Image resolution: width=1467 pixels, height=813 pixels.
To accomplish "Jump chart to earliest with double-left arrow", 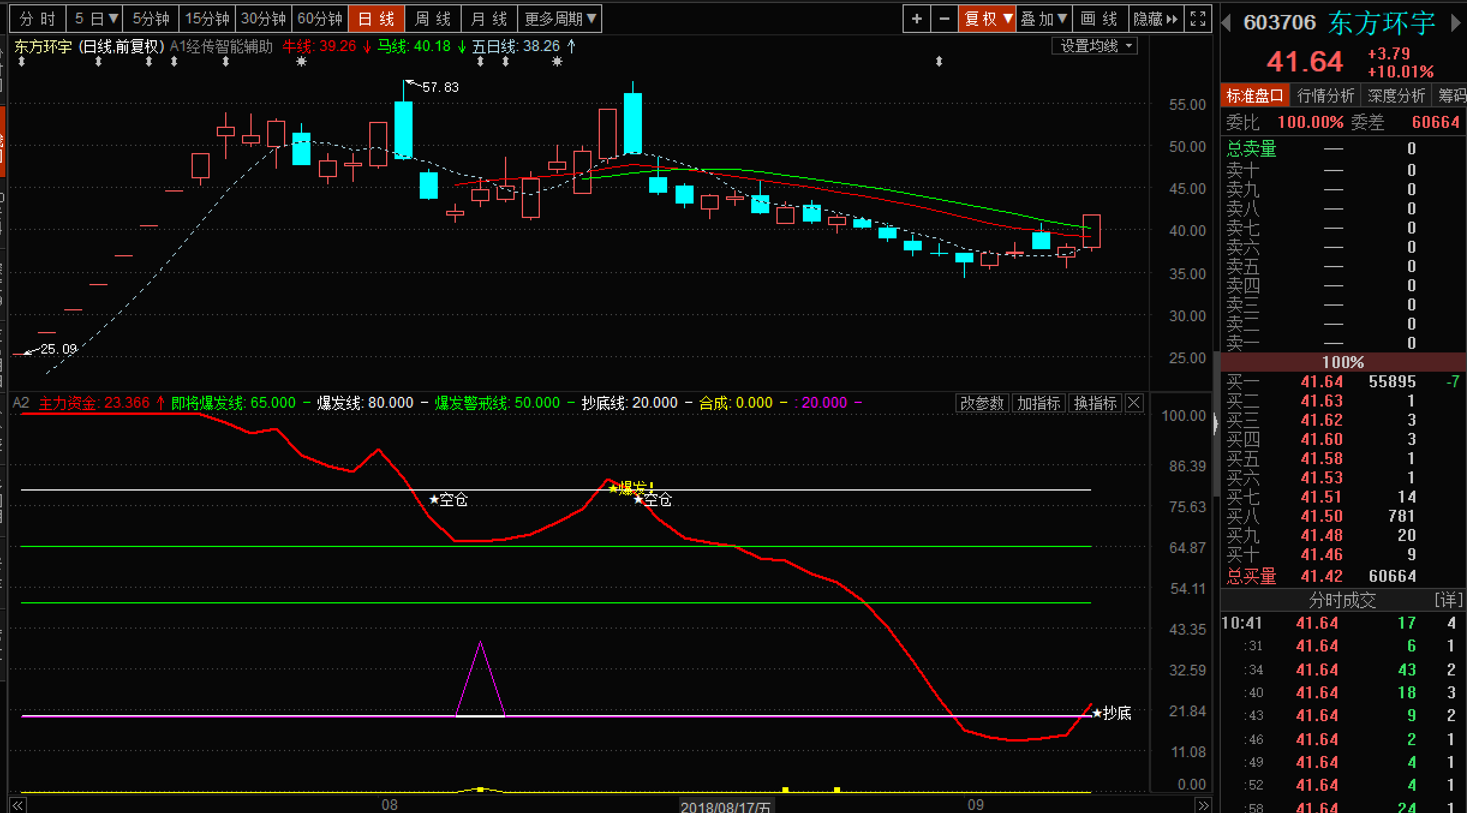I will [17, 805].
